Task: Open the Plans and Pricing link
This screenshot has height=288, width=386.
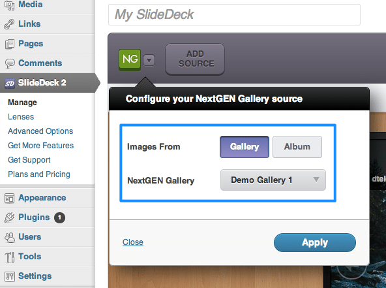Action: tap(39, 174)
